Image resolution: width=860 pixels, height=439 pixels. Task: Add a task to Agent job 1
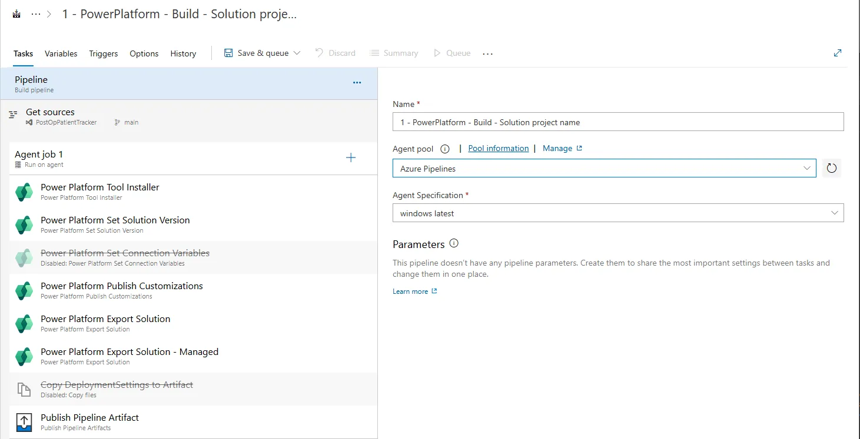(x=351, y=157)
